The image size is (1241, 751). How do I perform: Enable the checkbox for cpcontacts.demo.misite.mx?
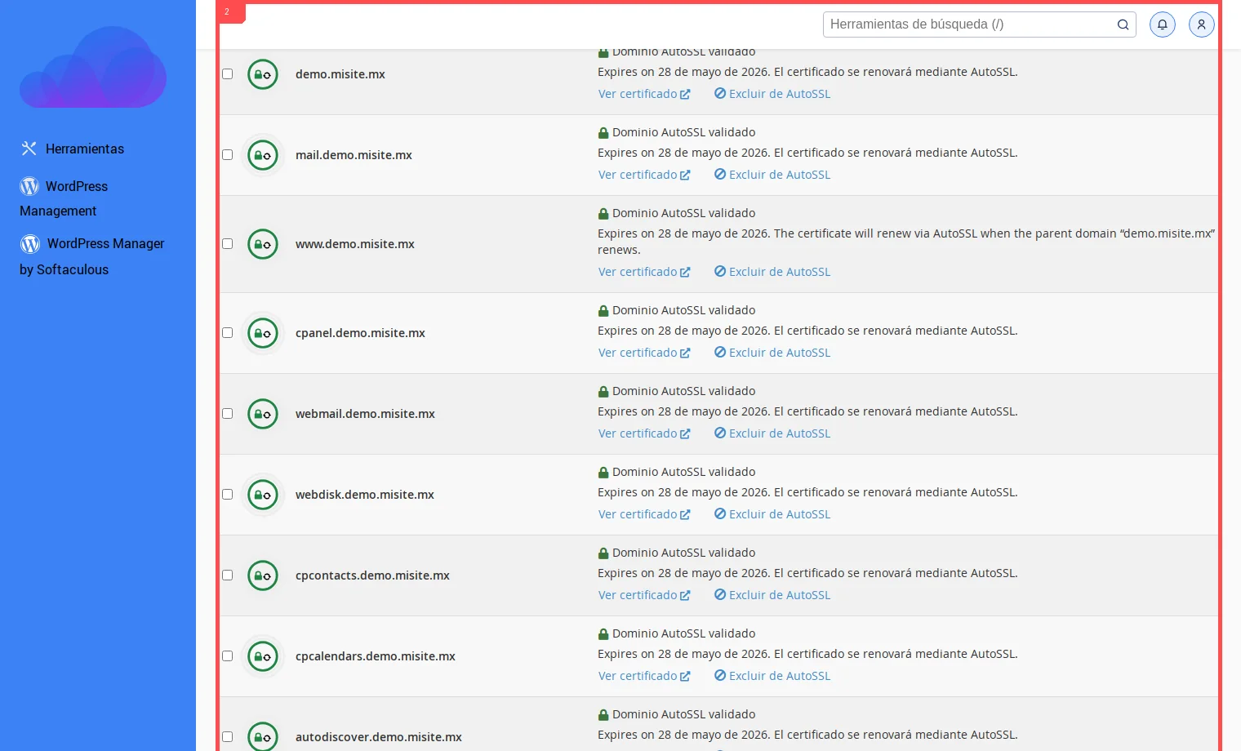pyautogui.click(x=227, y=575)
